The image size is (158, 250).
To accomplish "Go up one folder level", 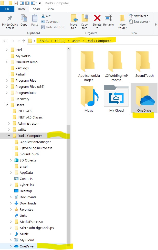I will (x=24, y=41).
